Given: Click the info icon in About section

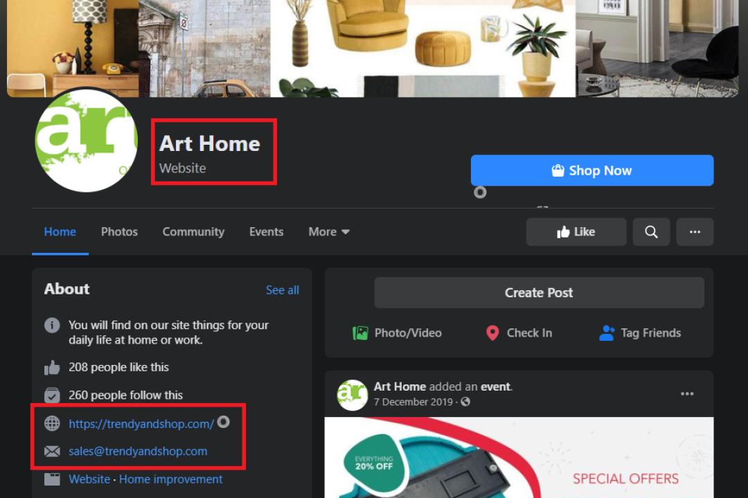Looking at the screenshot, I should click(52, 326).
